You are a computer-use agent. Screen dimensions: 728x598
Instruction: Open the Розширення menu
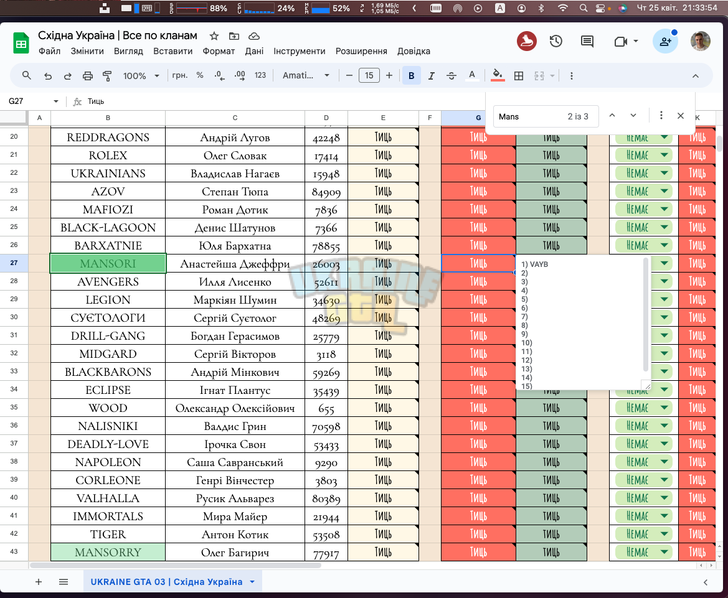tap(361, 51)
